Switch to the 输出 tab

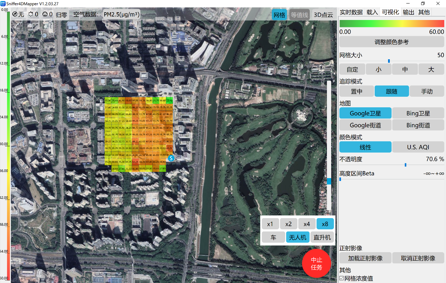click(x=408, y=12)
